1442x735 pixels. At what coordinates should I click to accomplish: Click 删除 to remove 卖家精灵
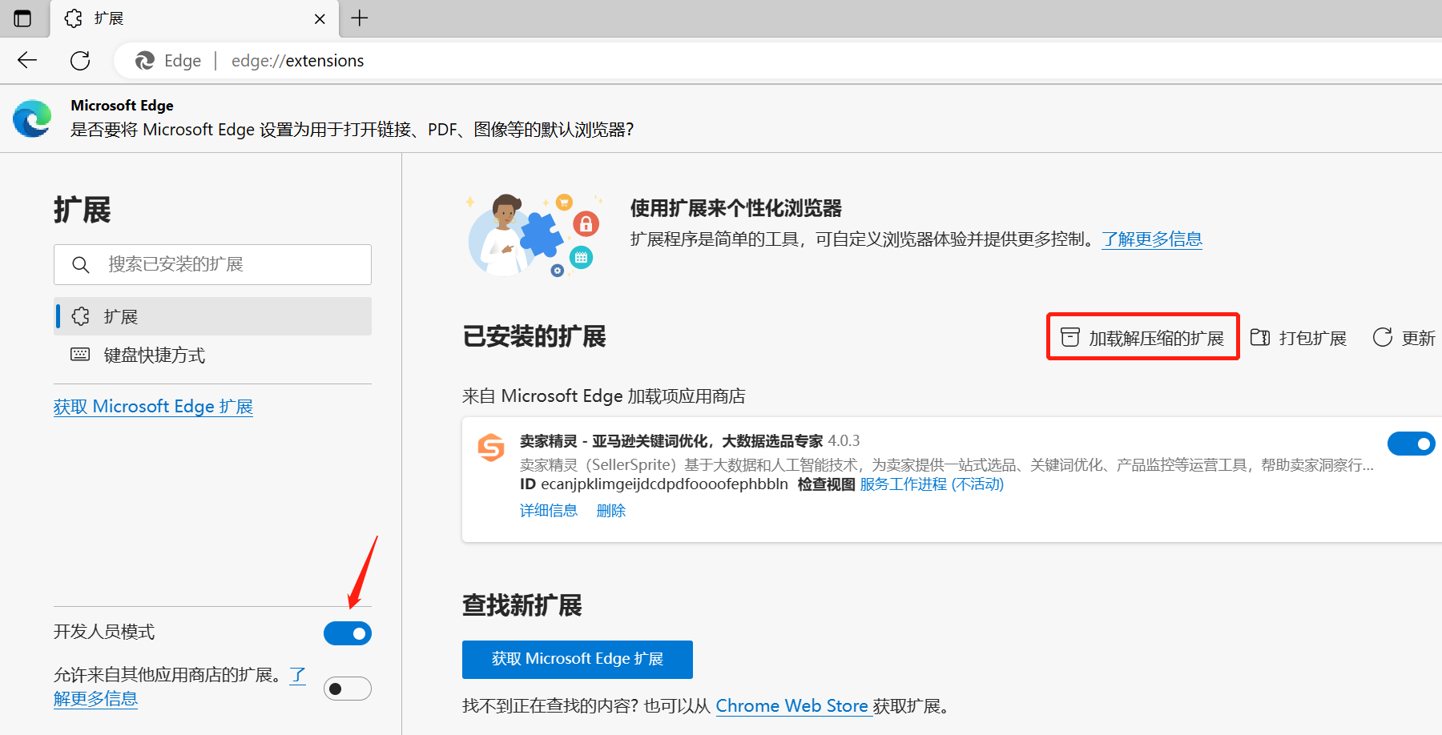pyautogui.click(x=611, y=511)
